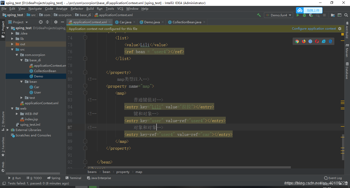Click the cloud drag-upload widget icon
The width and height of the screenshot is (350, 188).
tap(300, 10)
